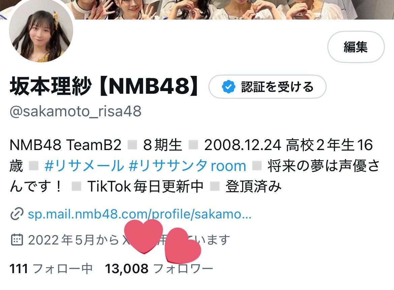Image resolution: width=394 pixels, height=290 pixels.
Task: Tap the 編集 edit profile button
Action: point(356,47)
